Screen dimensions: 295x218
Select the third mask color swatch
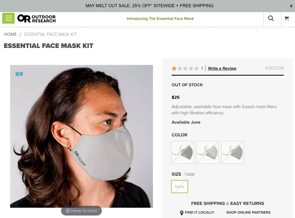[x=232, y=152]
